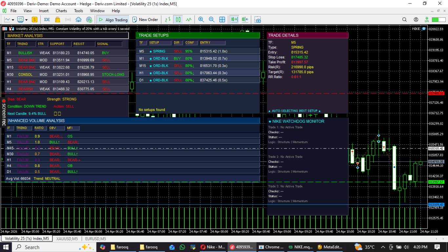Image resolution: width=448 pixels, height=252 pixels.
Task: Toggle auto scroll to latest bar
Action: tap(234, 20)
